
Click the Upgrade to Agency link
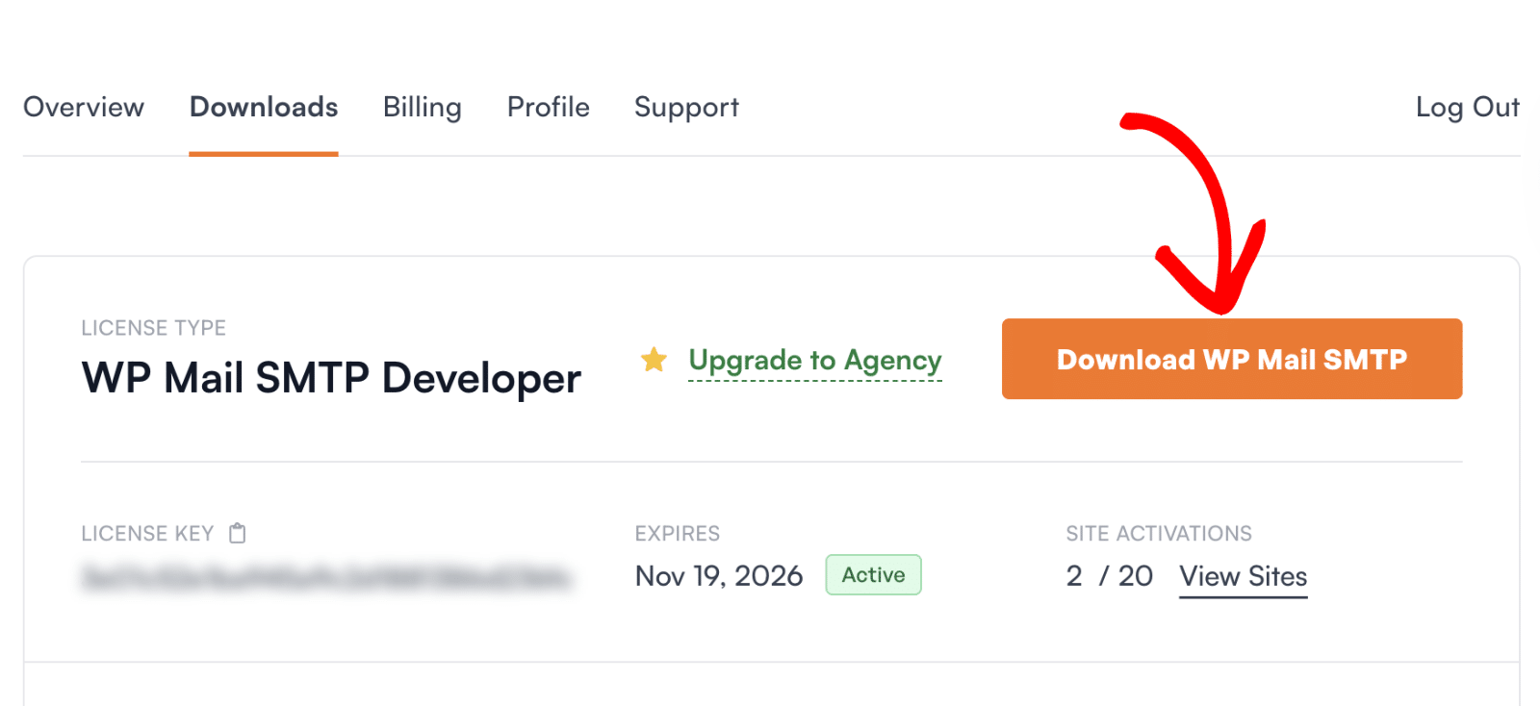pyautogui.click(x=815, y=361)
